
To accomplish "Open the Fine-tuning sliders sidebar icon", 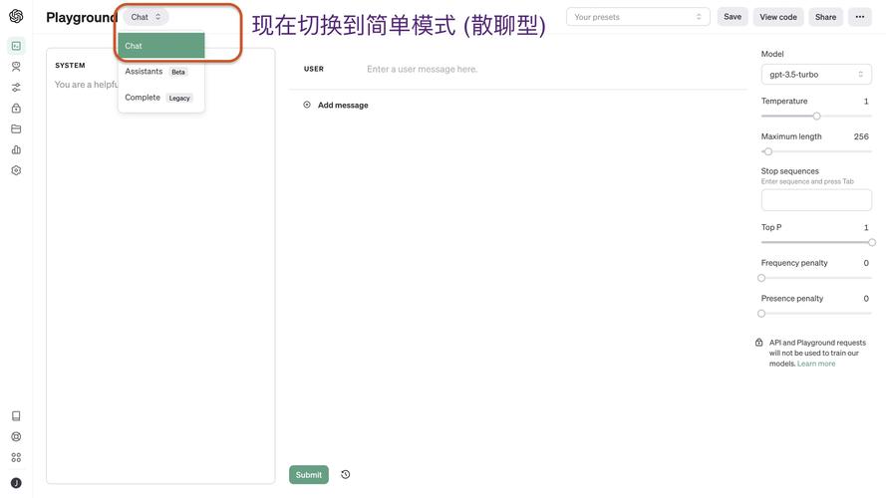I will [x=16, y=88].
